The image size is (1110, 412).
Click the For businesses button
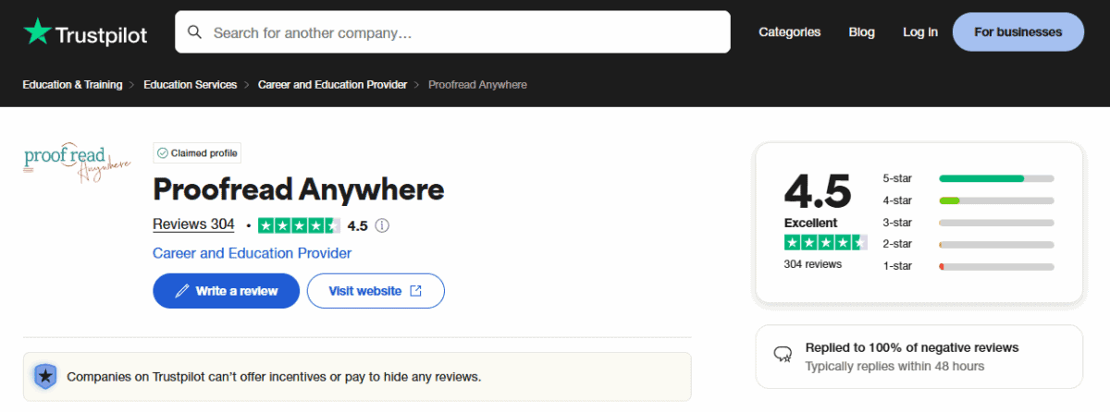pyautogui.click(x=1017, y=32)
